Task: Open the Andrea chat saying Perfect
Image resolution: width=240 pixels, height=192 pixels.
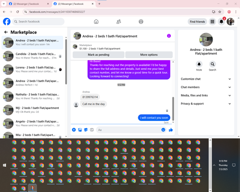Action: point(32,83)
